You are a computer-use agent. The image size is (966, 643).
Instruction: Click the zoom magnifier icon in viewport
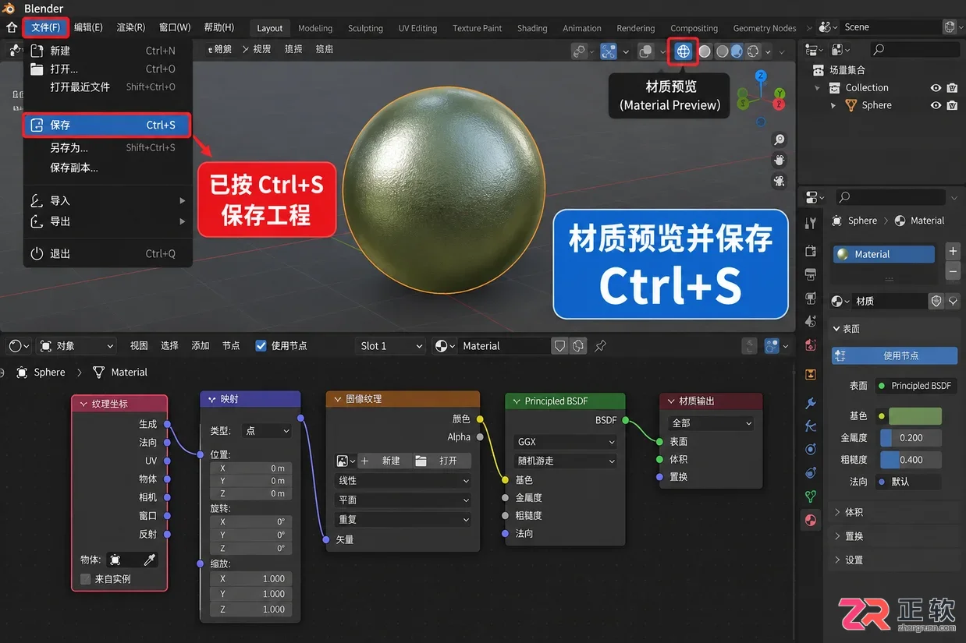click(x=779, y=140)
